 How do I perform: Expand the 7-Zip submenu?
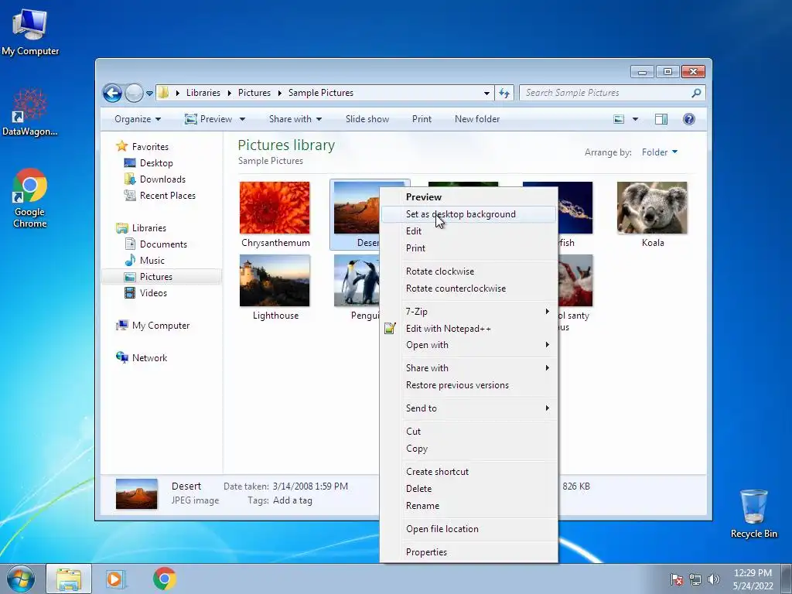469,312
